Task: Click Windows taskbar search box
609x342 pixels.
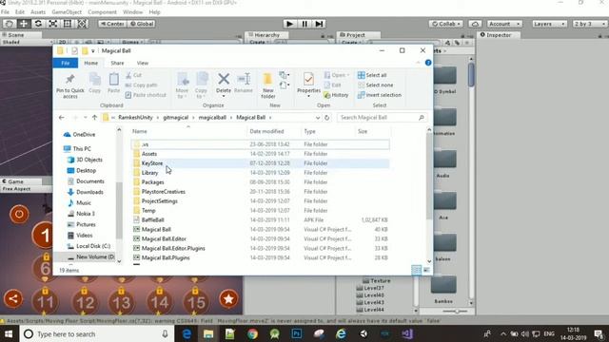Action: [x=96, y=333]
